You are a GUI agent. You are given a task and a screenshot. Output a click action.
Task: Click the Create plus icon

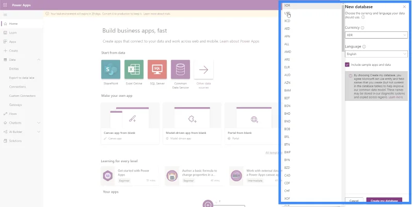click(5, 50)
